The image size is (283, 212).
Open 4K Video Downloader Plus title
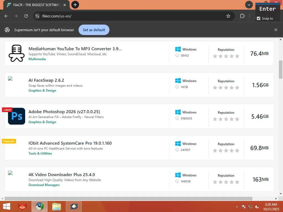pyautogui.click(x=62, y=175)
